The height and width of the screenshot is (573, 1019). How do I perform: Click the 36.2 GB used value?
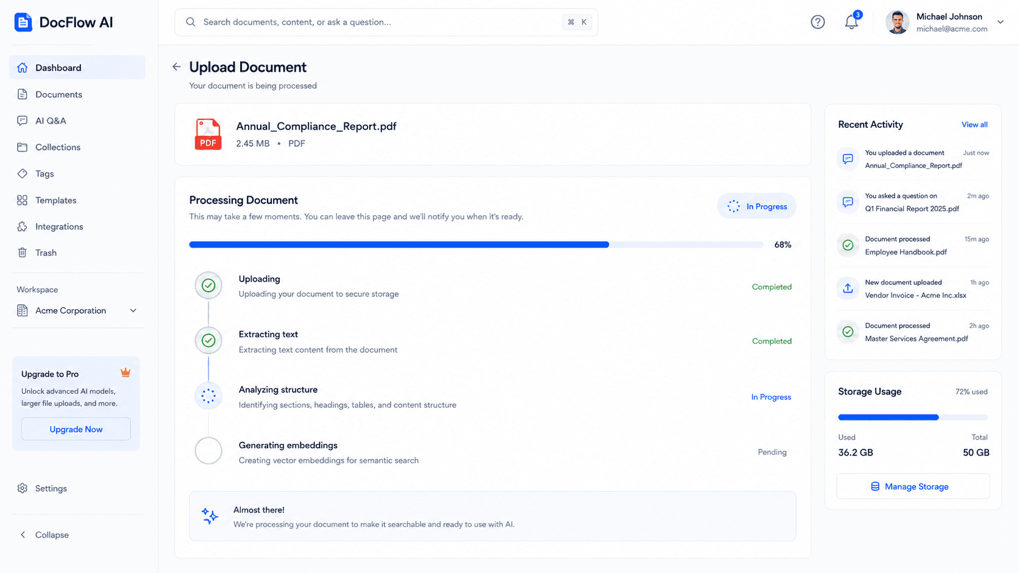856,452
